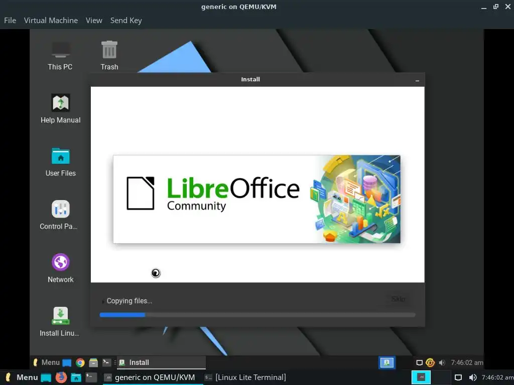
Task: Open host terminal launcher icon
Action: (91, 377)
